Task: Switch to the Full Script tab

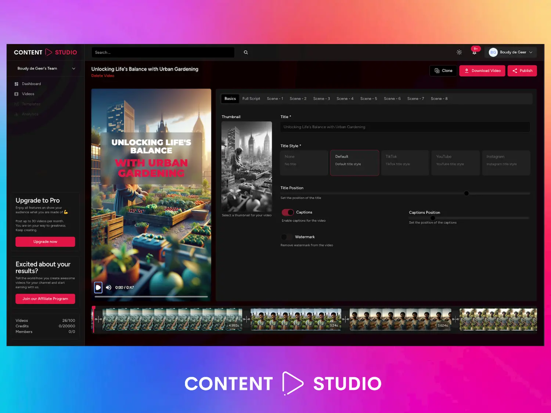Action: [x=251, y=98]
